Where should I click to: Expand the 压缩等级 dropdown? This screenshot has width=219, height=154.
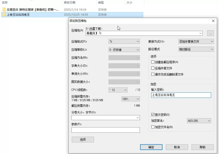click(124, 50)
